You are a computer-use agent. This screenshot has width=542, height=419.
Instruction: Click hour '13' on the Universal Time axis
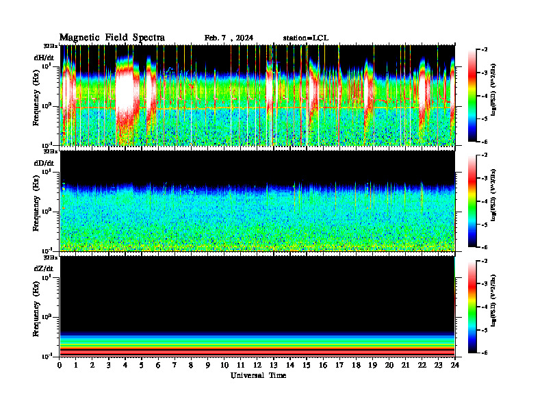(274, 366)
